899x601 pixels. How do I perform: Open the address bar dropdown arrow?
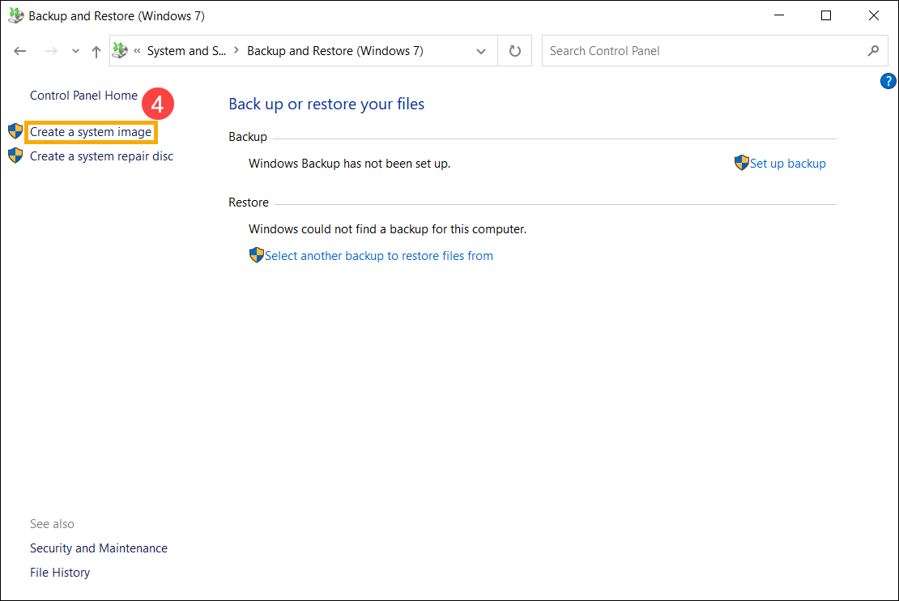(481, 50)
